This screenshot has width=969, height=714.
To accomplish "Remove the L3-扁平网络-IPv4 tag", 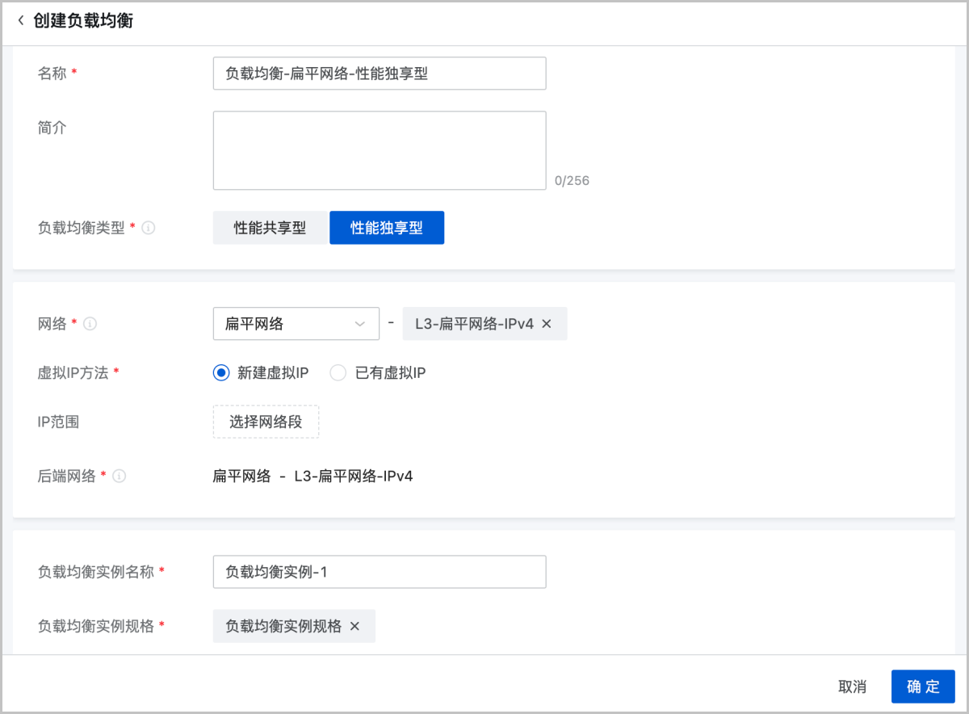I will (x=547, y=324).
